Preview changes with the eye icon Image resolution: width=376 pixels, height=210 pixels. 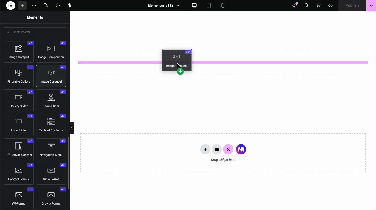pyautogui.click(x=331, y=5)
